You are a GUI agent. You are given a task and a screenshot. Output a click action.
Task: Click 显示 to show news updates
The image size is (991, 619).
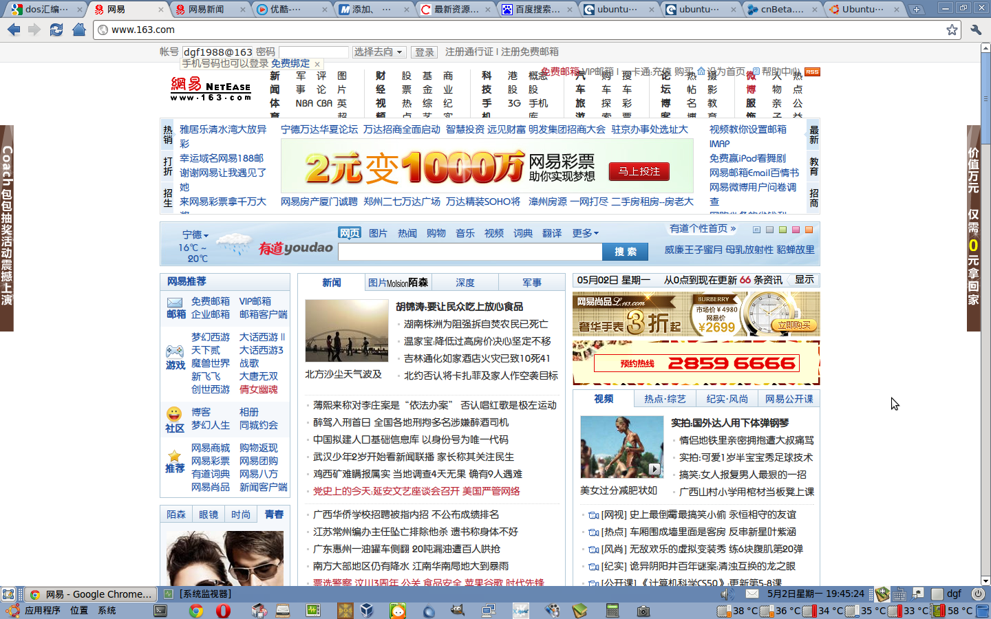[804, 279]
